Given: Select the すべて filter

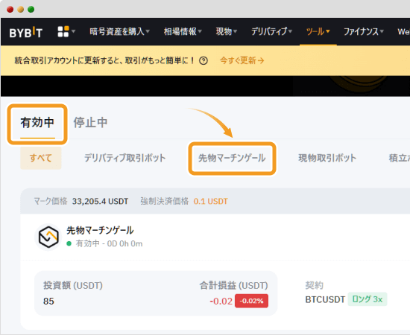Looking at the screenshot, I should tap(41, 158).
